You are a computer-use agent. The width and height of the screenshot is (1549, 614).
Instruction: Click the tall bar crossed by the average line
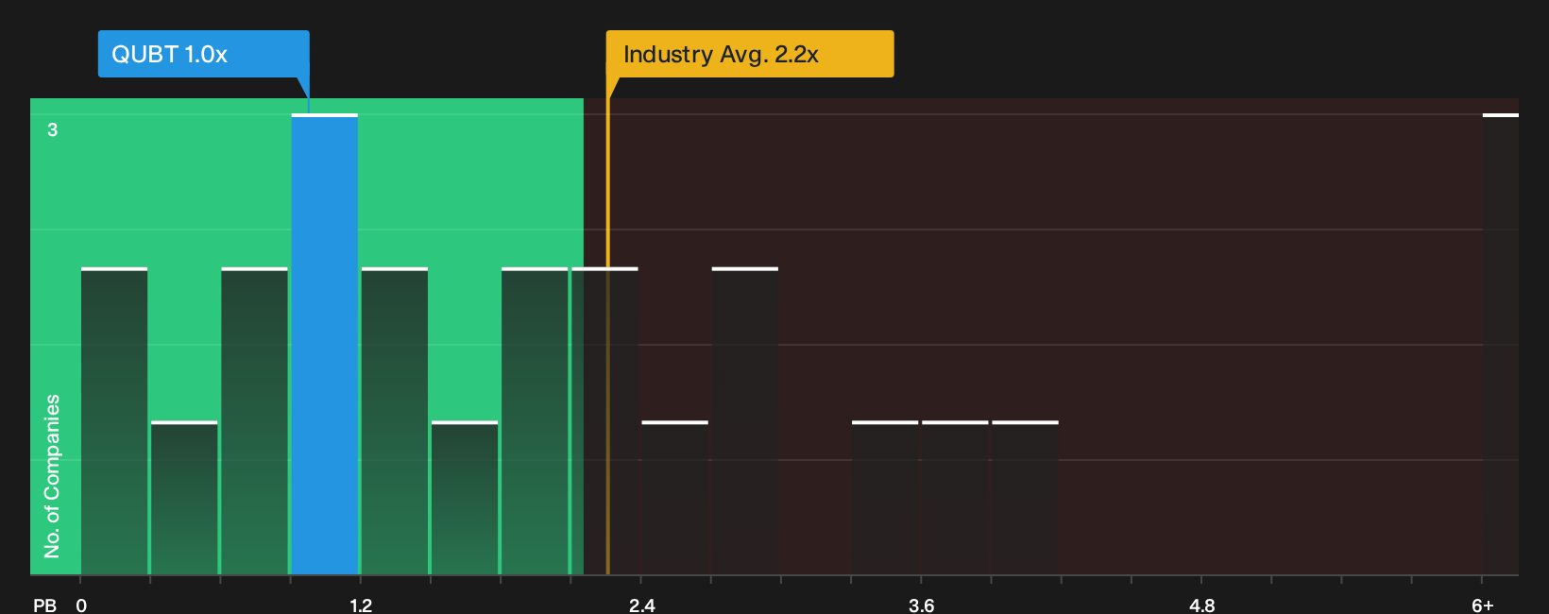[604, 421]
